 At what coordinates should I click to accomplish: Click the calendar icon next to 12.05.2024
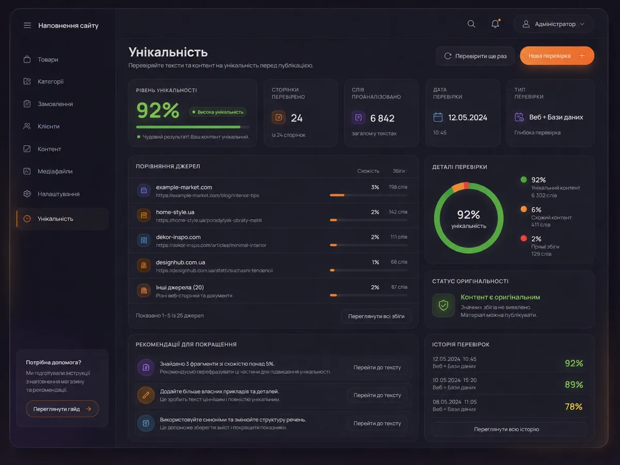pos(438,117)
